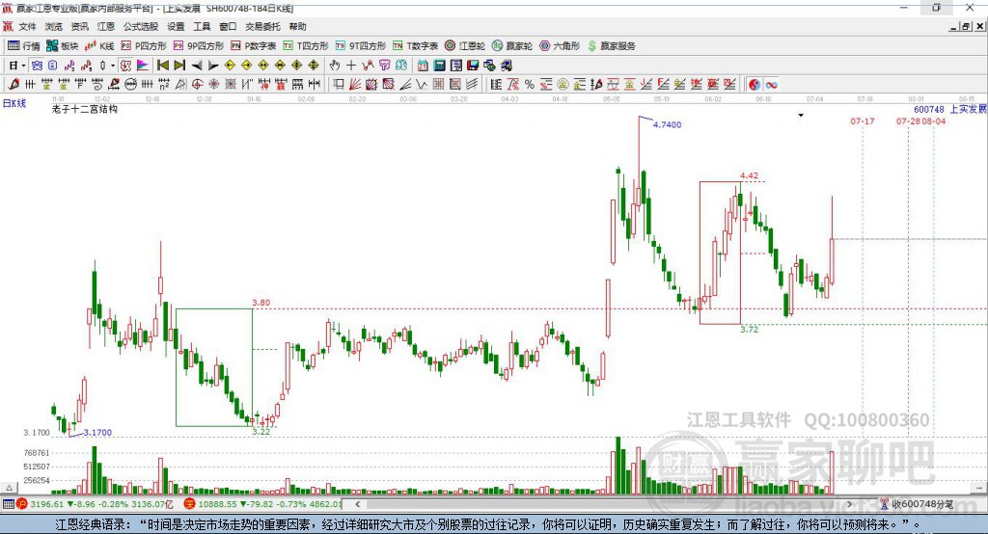This screenshot has height=534, width=988.
Task: Click the floppy disk save icon
Action: [x=473, y=66]
